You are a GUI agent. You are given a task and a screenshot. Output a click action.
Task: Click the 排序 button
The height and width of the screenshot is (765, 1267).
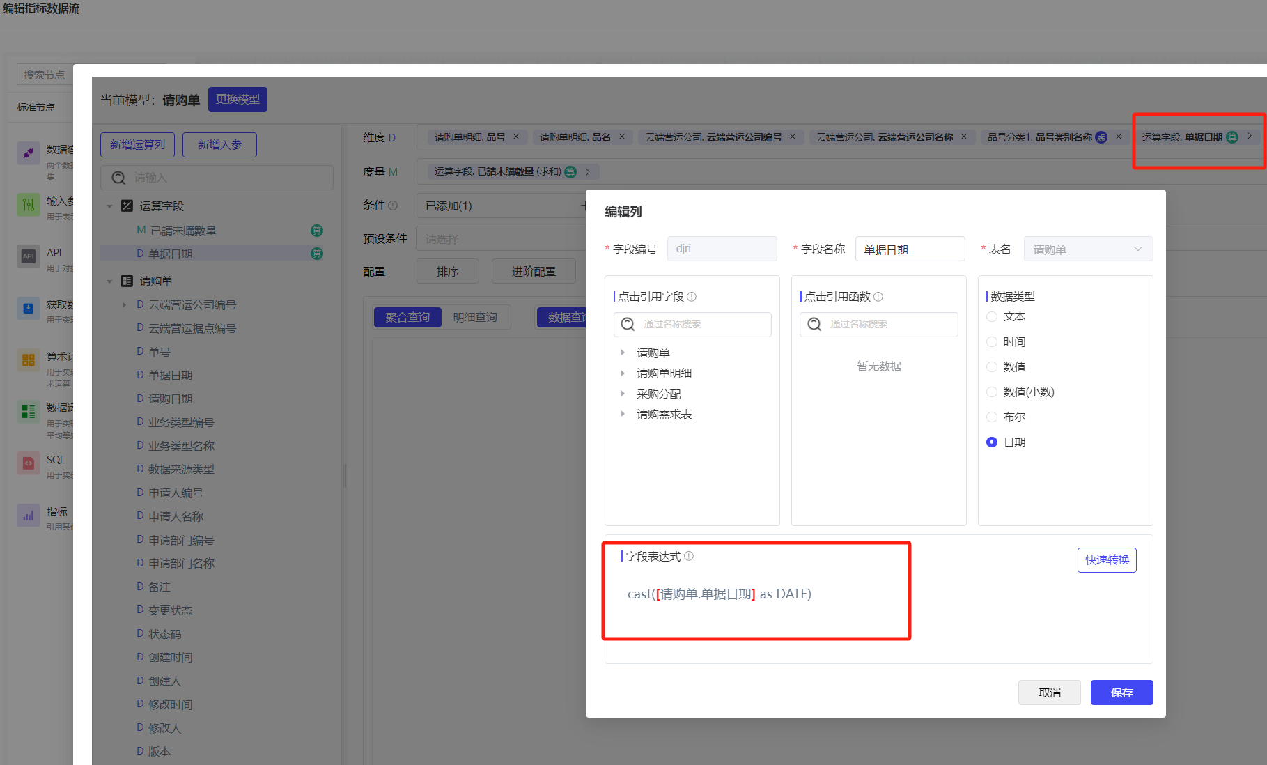(447, 271)
